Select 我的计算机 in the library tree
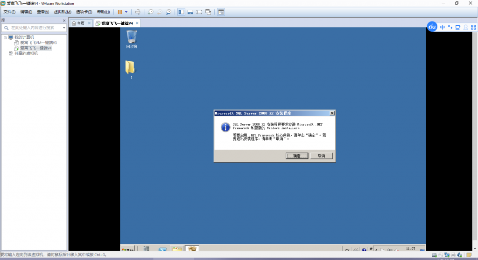This screenshot has width=478, height=260. pos(24,37)
